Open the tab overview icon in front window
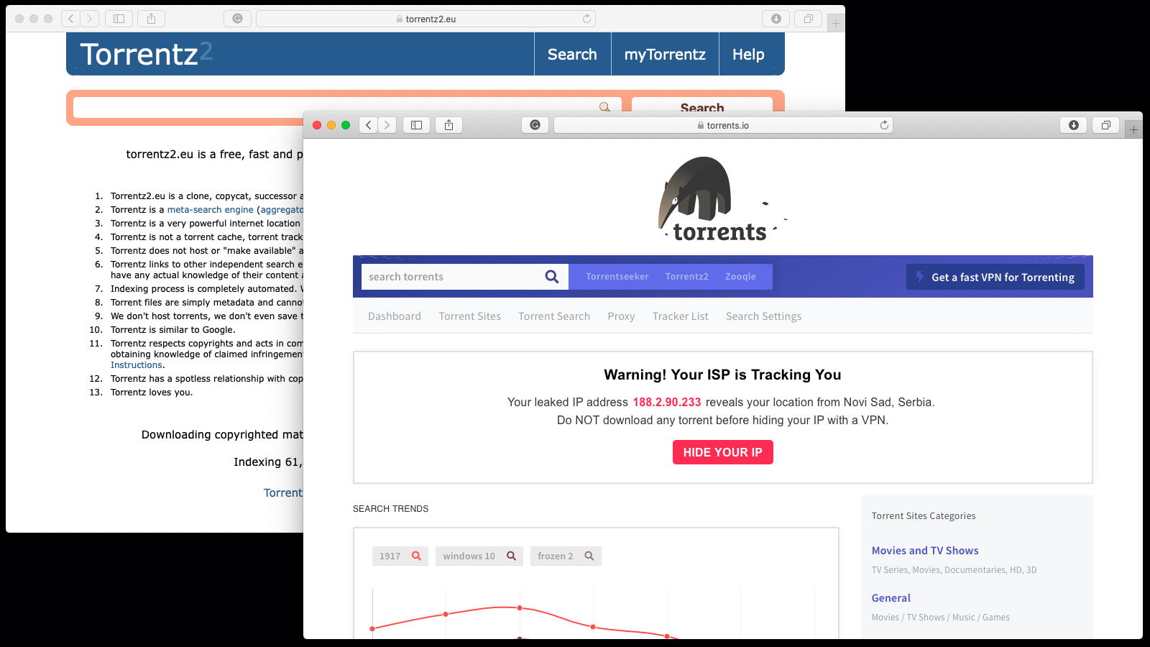The height and width of the screenshot is (647, 1150). coord(1105,125)
